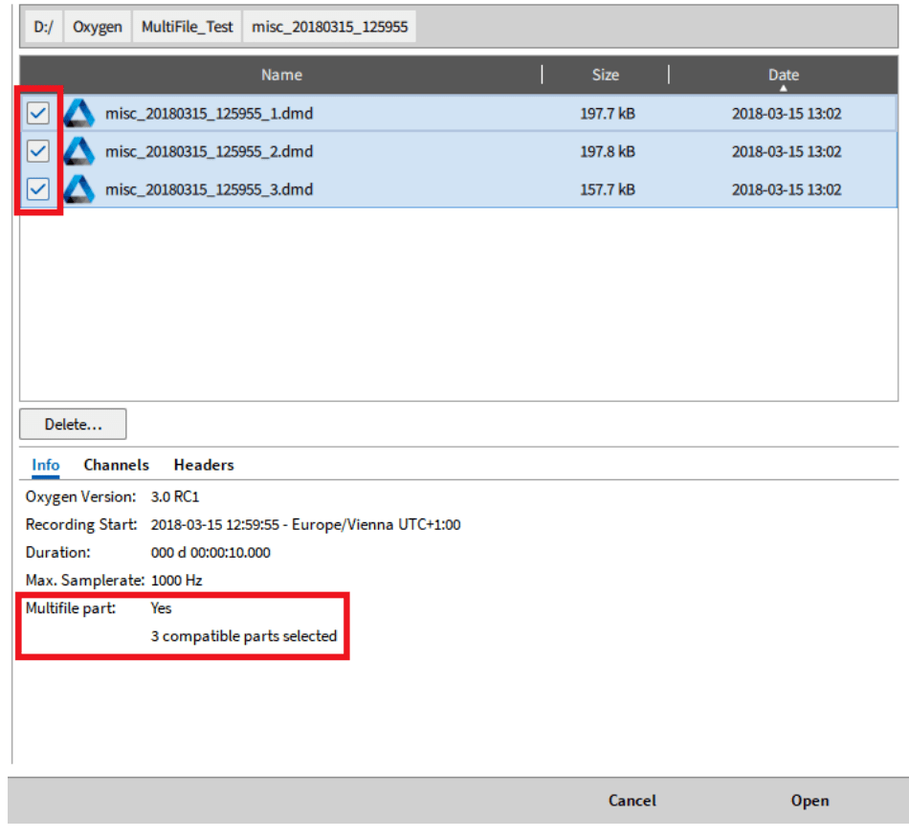Sort files by the Name column header
The height and width of the screenshot is (837, 909).
click(x=281, y=75)
